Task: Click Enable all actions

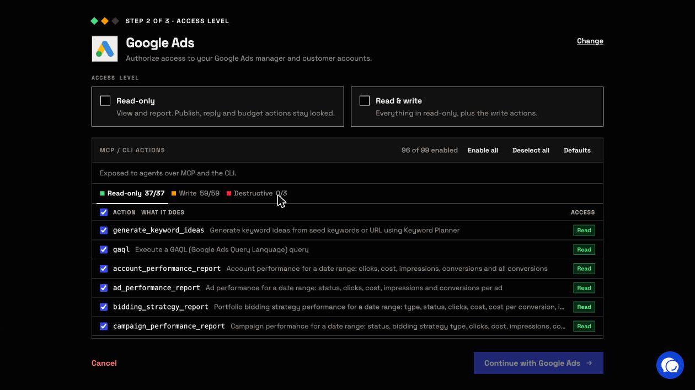Action: pos(483,150)
